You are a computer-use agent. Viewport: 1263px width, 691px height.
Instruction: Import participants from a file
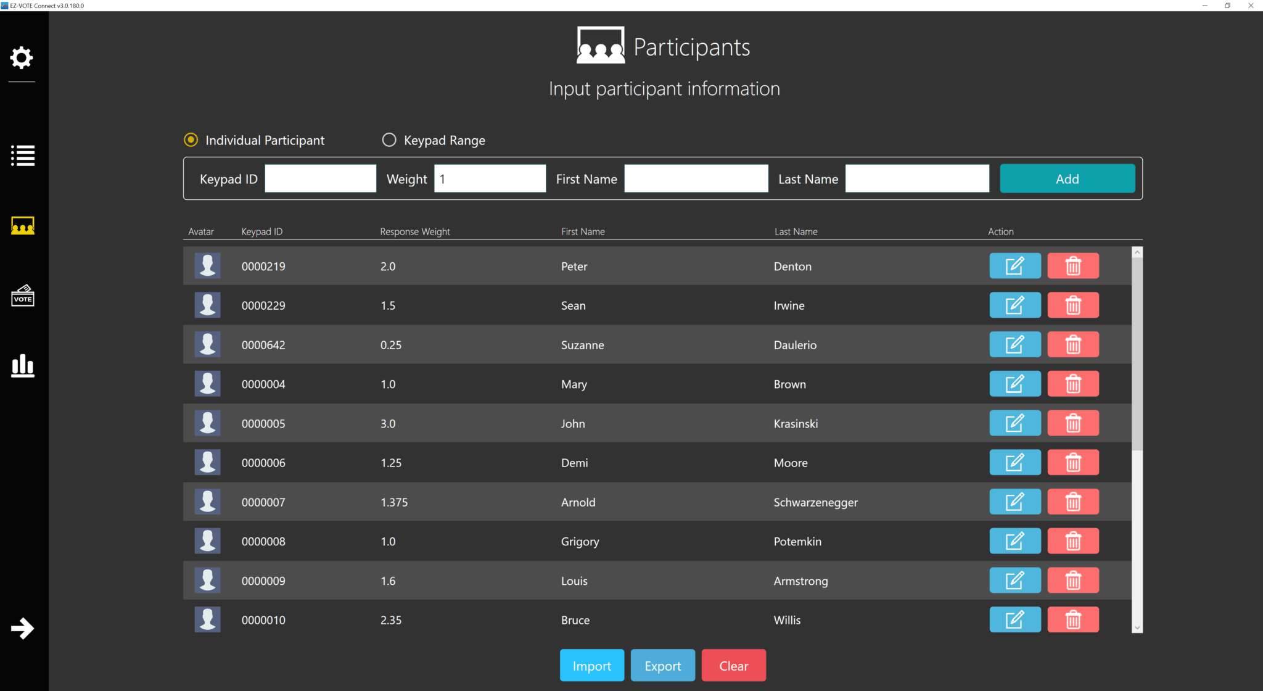[x=591, y=665]
